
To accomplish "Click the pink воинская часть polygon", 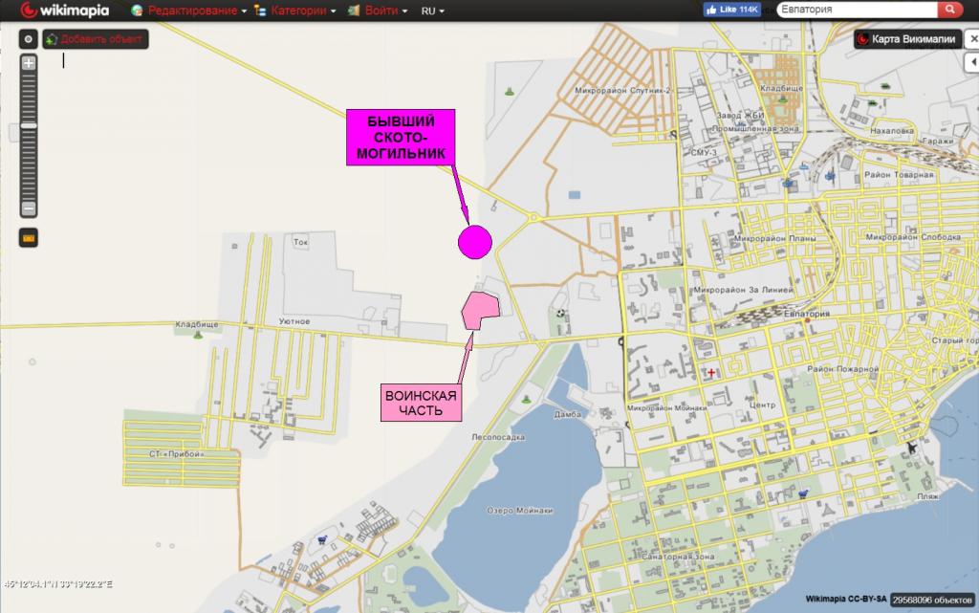I will click(479, 310).
